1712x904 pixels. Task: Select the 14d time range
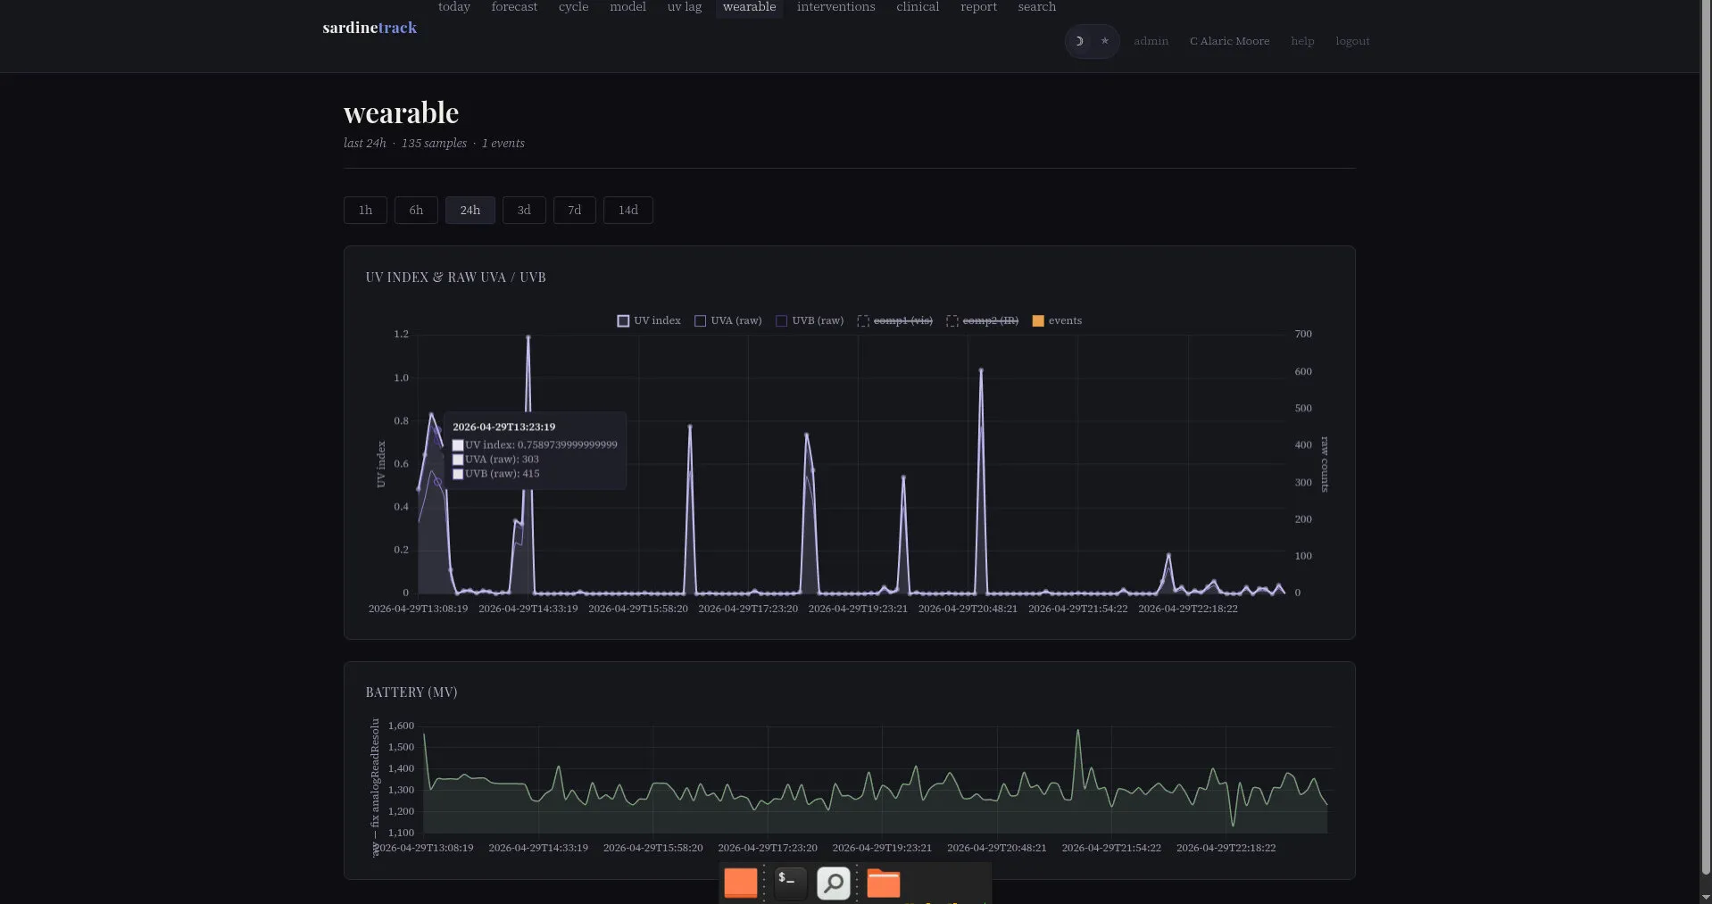click(x=628, y=211)
